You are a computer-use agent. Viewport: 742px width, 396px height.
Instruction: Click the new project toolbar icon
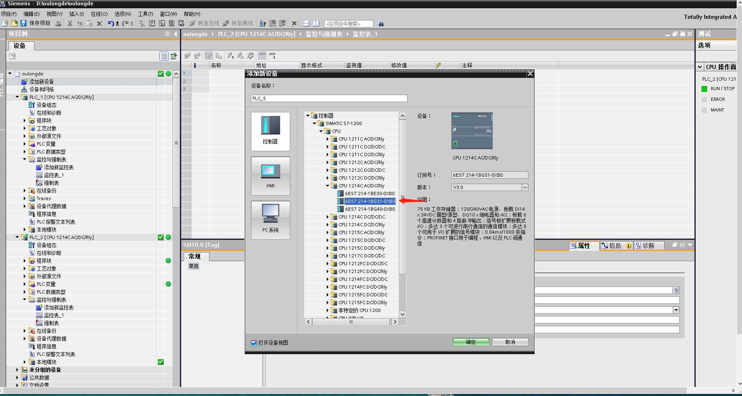tap(5, 23)
